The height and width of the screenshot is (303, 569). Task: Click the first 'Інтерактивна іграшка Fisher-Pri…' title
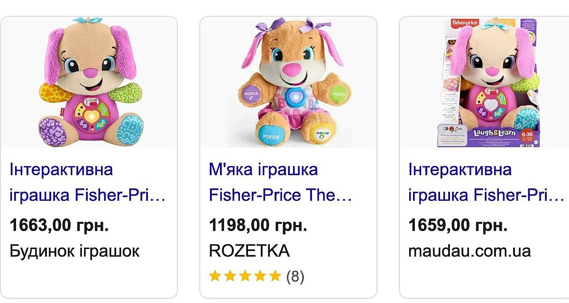point(88,182)
